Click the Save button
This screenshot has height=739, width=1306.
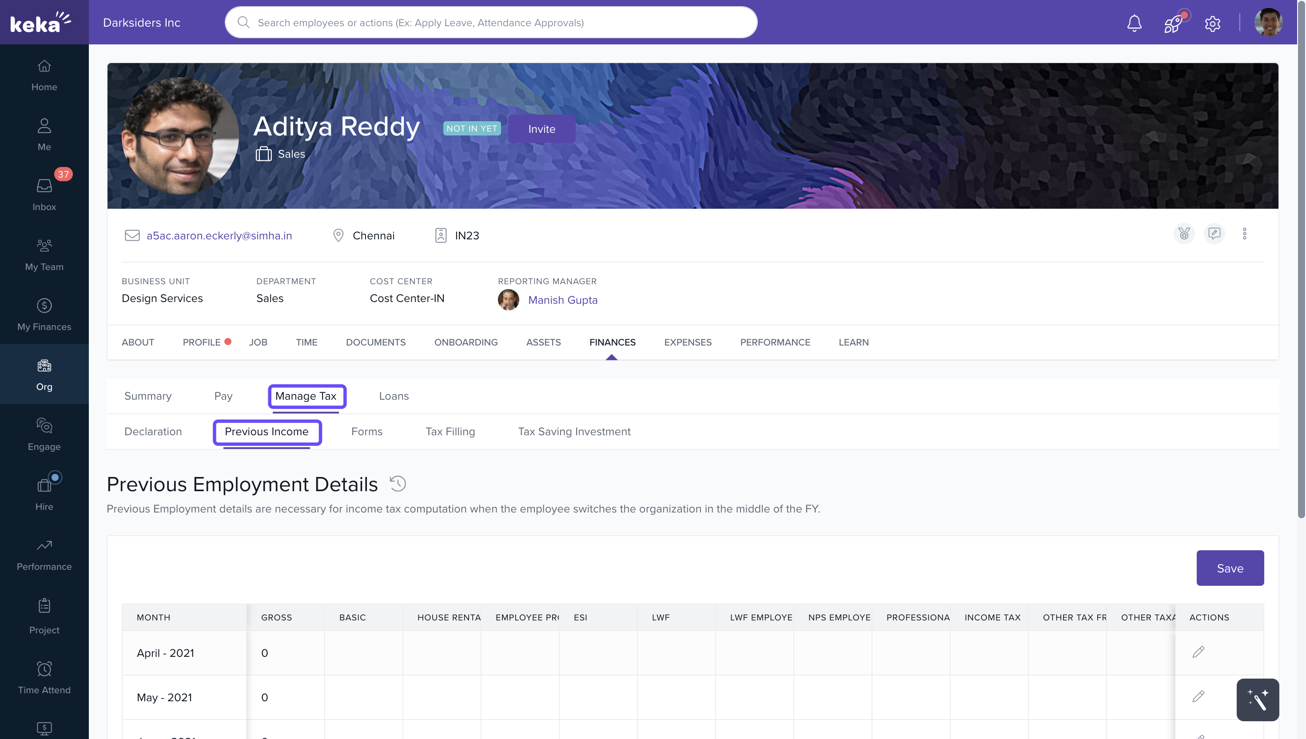(1229, 568)
